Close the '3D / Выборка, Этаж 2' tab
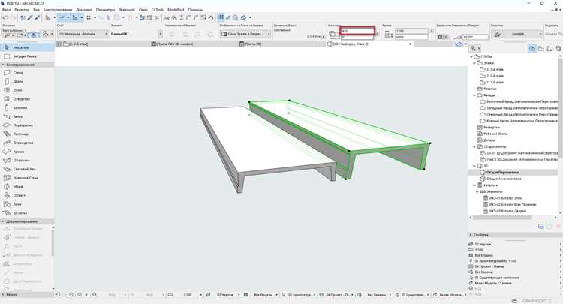 tap(411, 44)
